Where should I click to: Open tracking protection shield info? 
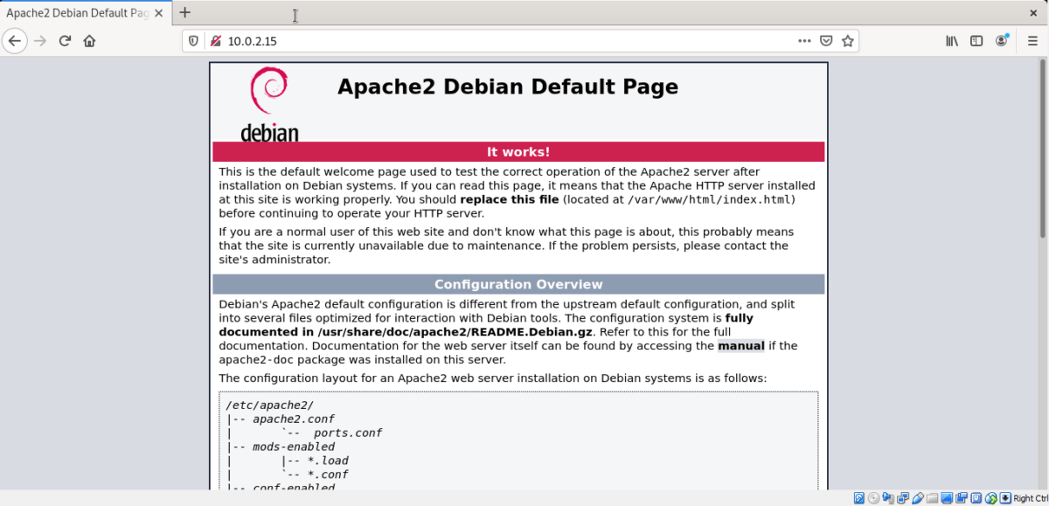point(195,41)
